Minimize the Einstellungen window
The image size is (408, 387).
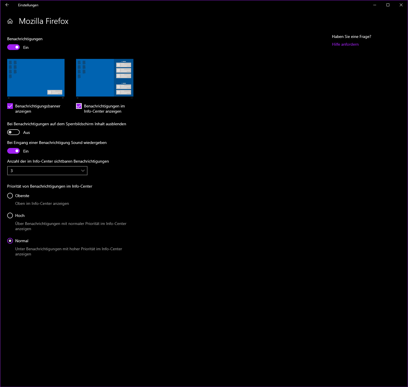[375, 5]
